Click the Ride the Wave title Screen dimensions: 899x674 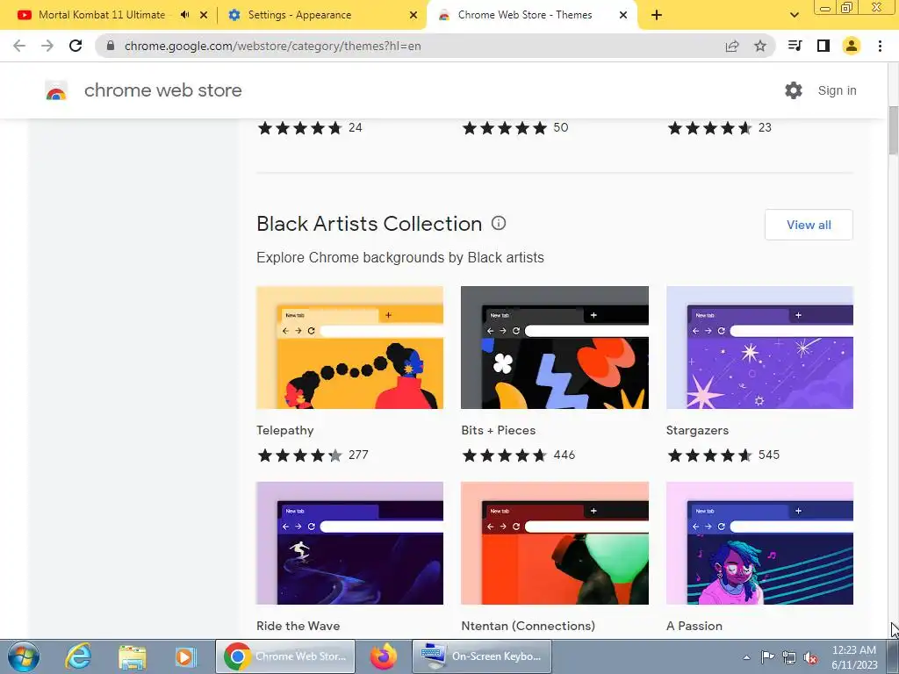pos(298,626)
